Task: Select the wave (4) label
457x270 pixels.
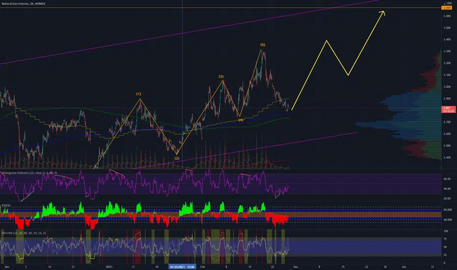Action: [241, 120]
